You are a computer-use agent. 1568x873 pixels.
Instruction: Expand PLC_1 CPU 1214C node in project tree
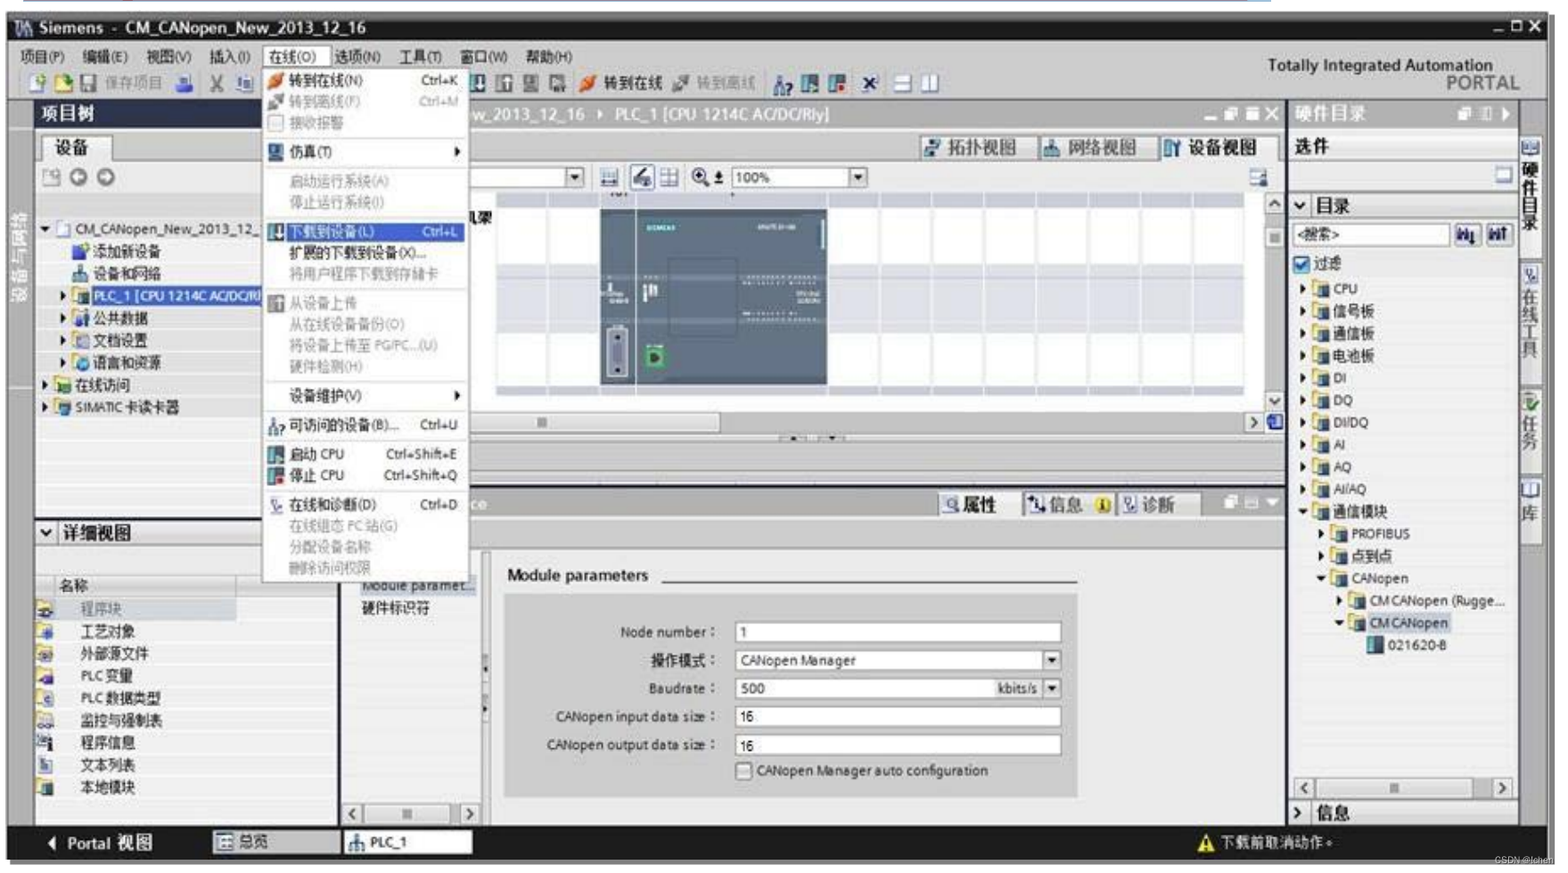pos(62,295)
